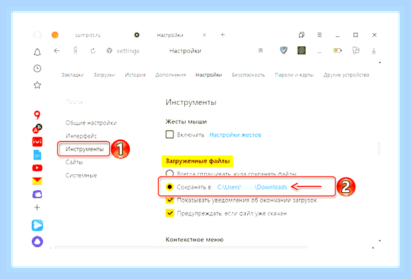The height and width of the screenshot is (279, 411).
Task: Open notifications bell in sidebar
Action: (37, 52)
